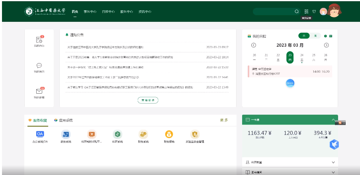
Task: Click the large cartoon girl avatar
Action: point(334,10)
